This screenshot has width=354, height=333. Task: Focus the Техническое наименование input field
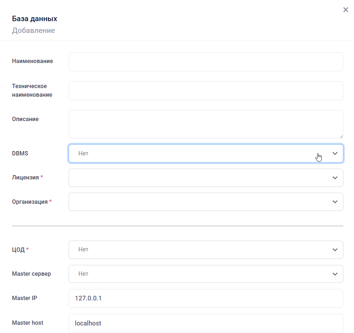[206, 91]
